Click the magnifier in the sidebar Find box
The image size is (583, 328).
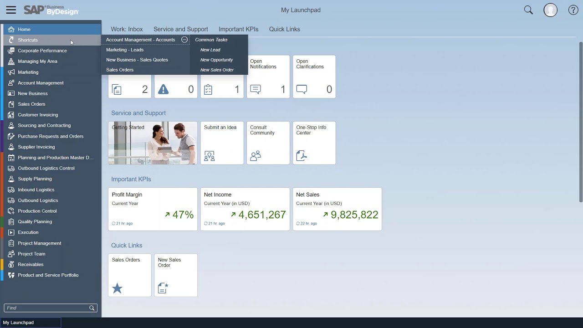[x=91, y=308]
